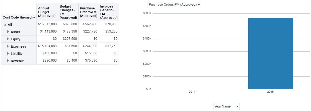The width and height of the screenshot is (311, 111).
Task: Select the $70,980 cell
Action: [x=109, y=24]
